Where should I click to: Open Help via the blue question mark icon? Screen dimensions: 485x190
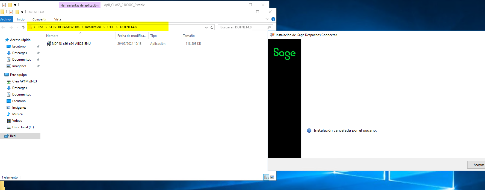pyautogui.click(x=273, y=19)
